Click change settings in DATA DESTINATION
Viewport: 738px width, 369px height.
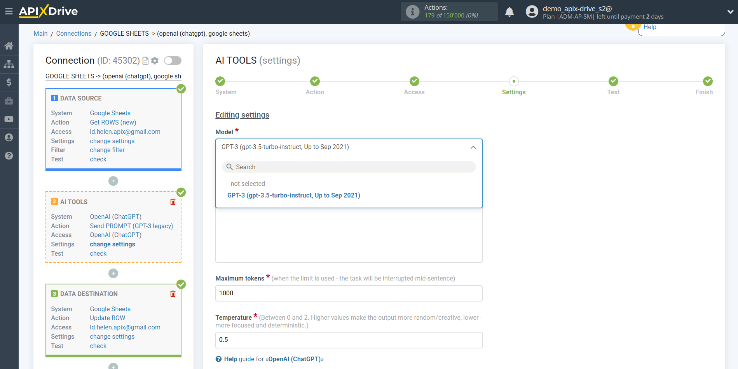(112, 336)
